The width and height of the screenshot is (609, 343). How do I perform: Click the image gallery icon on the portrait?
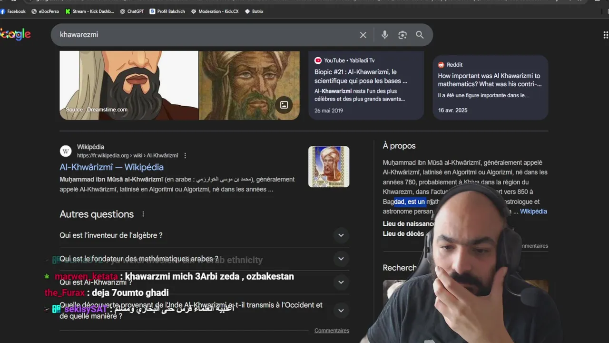point(284,105)
